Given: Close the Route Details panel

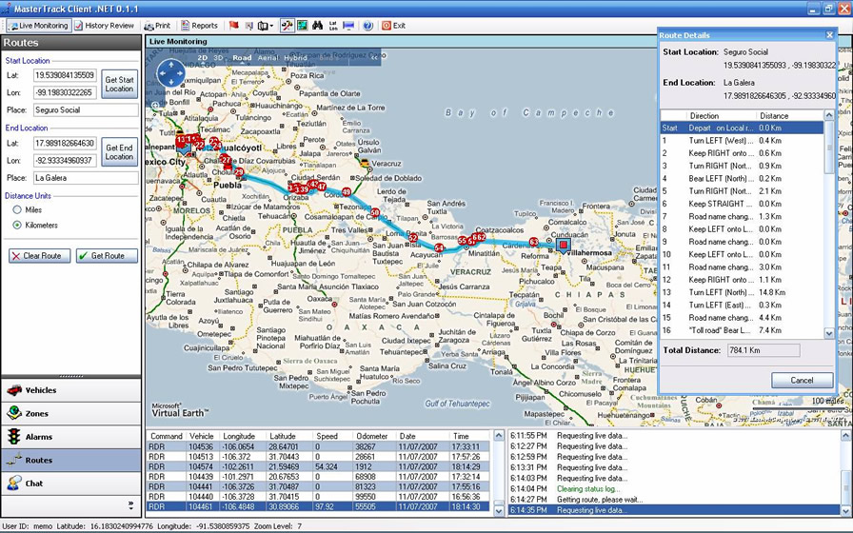Looking at the screenshot, I should point(829,35).
